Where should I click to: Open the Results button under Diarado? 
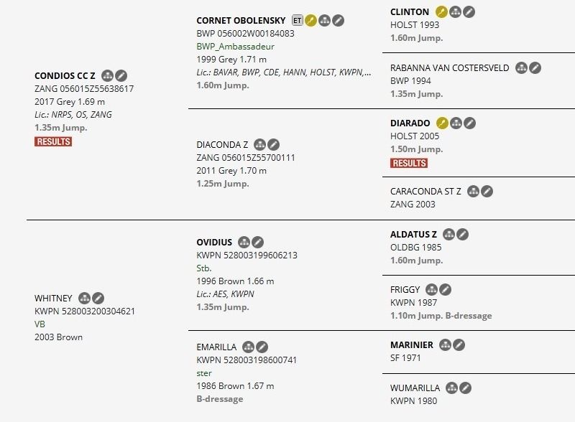click(409, 163)
